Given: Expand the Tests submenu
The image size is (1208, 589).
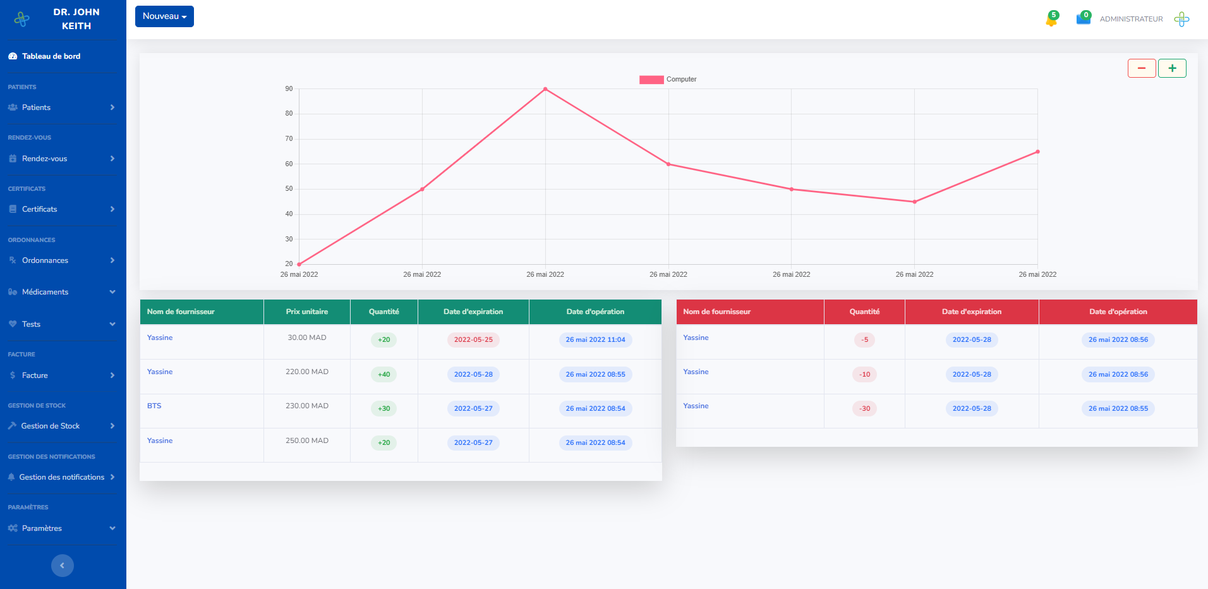Looking at the screenshot, I should [x=62, y=324].
